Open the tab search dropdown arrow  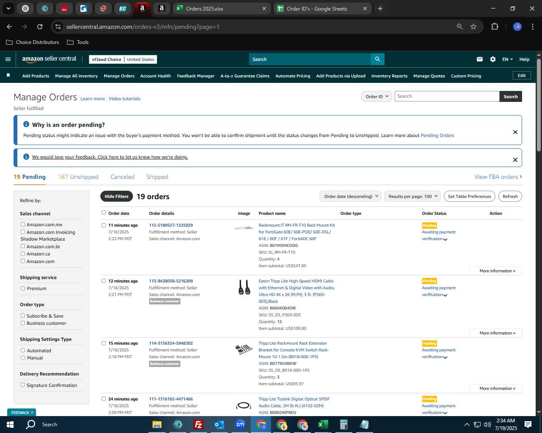8,8
